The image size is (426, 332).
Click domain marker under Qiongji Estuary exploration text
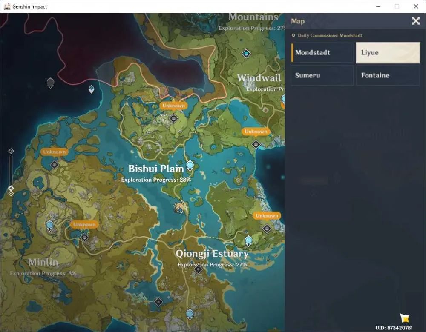[x=199, y=269]
